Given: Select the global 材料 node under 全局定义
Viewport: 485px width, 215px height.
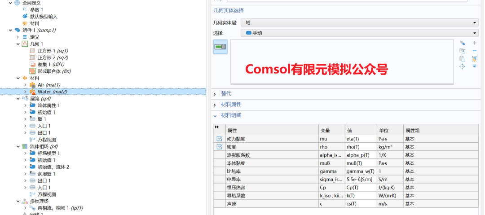Looking at the screenshot, I should (x=35, y=23).
